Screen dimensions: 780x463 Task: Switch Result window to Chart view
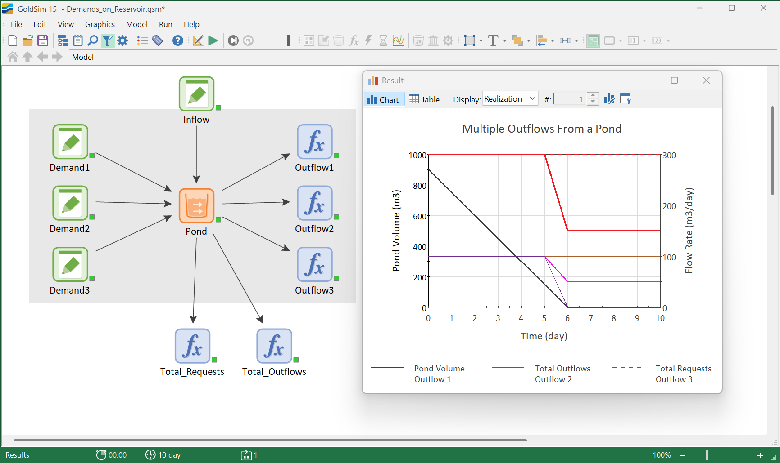click(x=384, y=100)
